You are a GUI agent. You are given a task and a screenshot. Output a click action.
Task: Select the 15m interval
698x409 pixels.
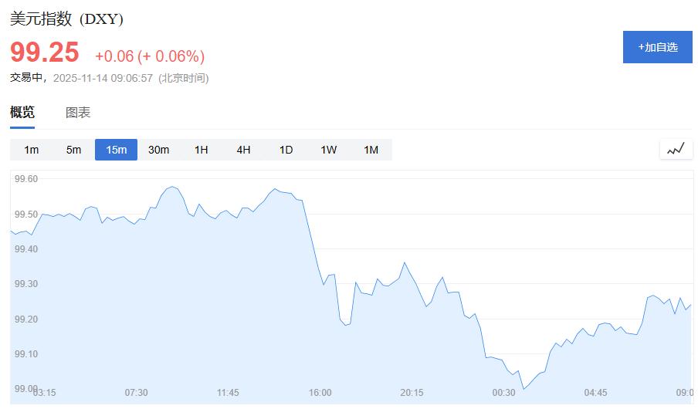(116, 150)
